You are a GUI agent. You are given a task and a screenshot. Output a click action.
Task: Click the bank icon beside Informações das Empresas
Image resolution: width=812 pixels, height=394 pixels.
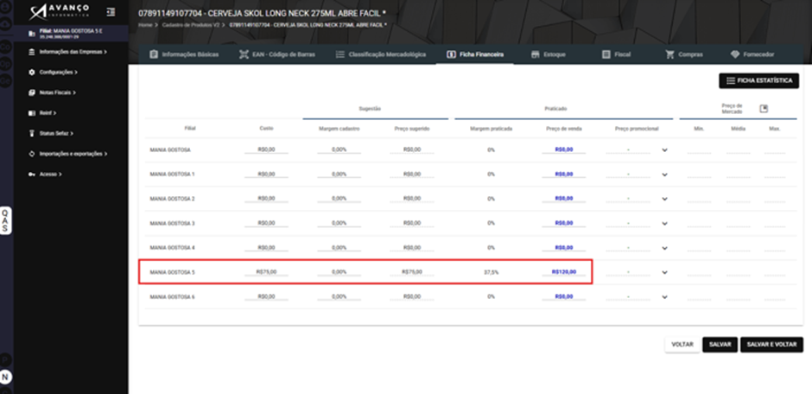[32, 52]
